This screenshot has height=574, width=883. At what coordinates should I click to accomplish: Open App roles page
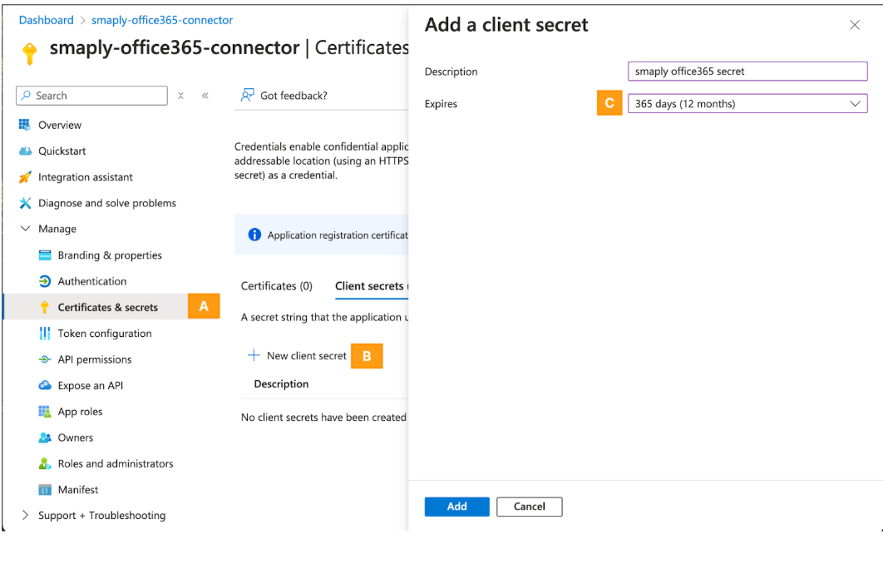tap(80, 412)
